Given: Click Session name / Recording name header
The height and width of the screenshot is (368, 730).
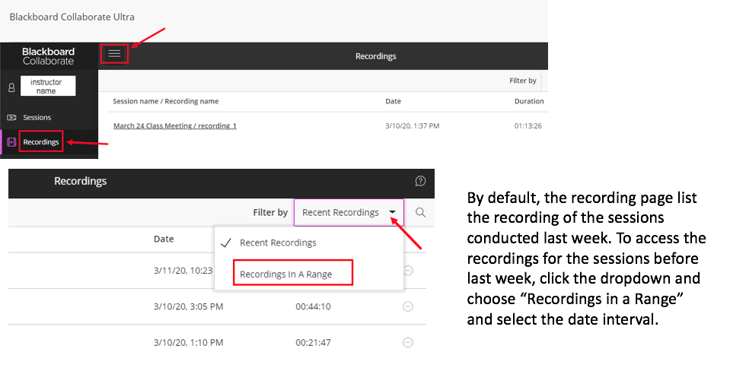Looking at the screenshot, I should pyautogui.click(x=166, y=101).
